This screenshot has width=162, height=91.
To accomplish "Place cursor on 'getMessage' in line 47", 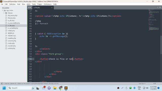I will point(58,36).
